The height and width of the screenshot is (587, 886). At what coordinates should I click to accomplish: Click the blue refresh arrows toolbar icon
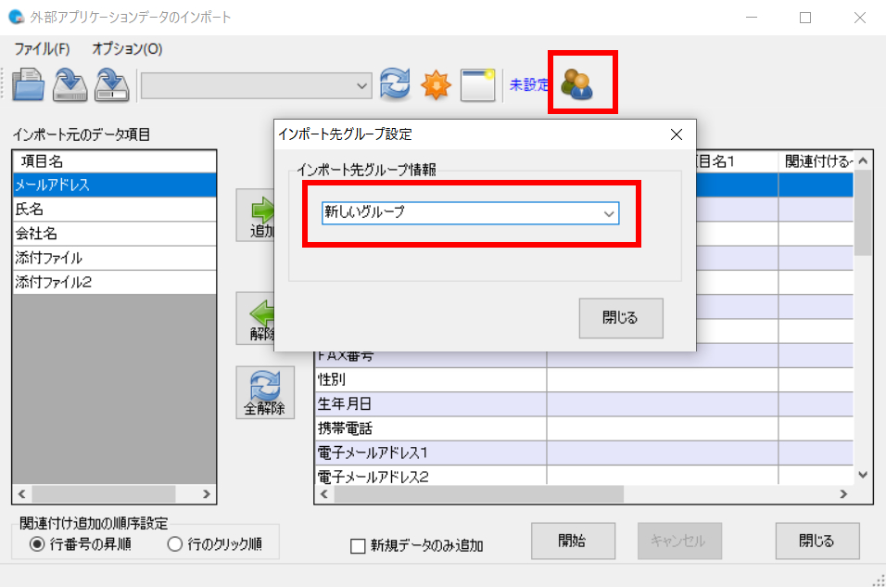(x=395, y=85)
